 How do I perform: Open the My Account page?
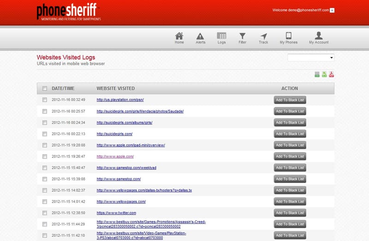319,38
